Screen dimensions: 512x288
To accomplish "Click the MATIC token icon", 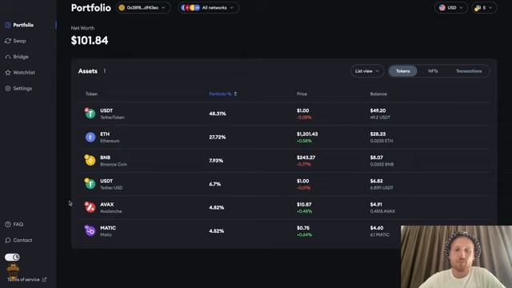I will point(90,230).
